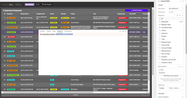
Task: Open the Performance tab in debugger
Action: (68, 31)
